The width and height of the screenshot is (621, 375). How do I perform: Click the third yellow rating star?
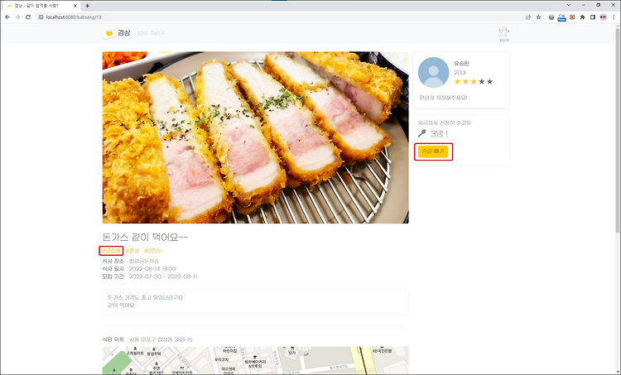click(474, 82)
